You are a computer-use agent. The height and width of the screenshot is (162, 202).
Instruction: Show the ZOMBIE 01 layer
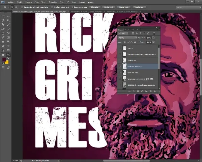pos(120,60)
